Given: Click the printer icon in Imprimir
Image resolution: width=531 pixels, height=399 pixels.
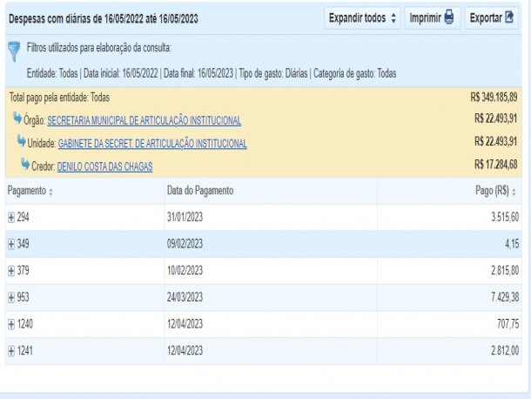Looking at the screenshot, I should click(x=449, y=17).
